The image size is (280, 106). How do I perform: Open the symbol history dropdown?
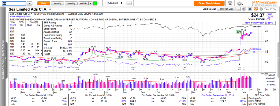[30, 3]
